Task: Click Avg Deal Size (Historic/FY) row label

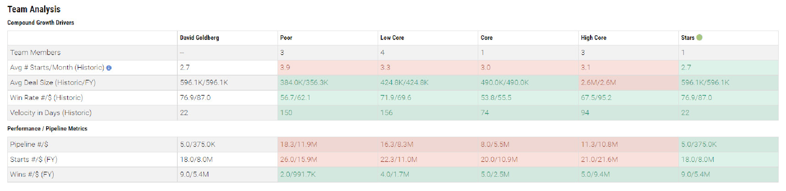Action: click(x=53, y=82)
